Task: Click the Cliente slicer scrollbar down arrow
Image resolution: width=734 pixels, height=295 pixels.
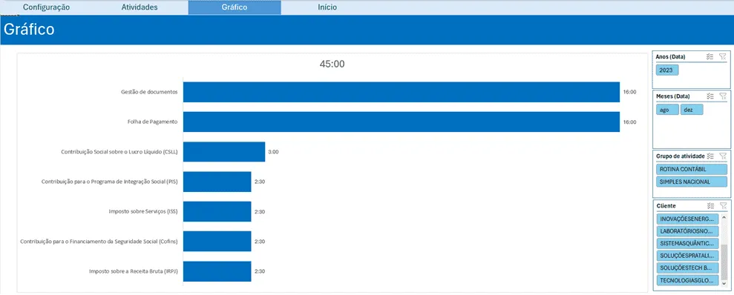Action: click(x=724, y=283)
